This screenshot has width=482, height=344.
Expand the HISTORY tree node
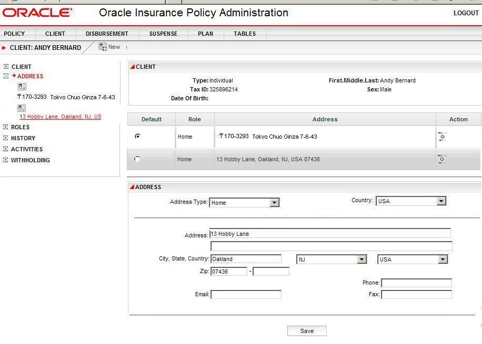pyautogui.click(x=6, y=138)
